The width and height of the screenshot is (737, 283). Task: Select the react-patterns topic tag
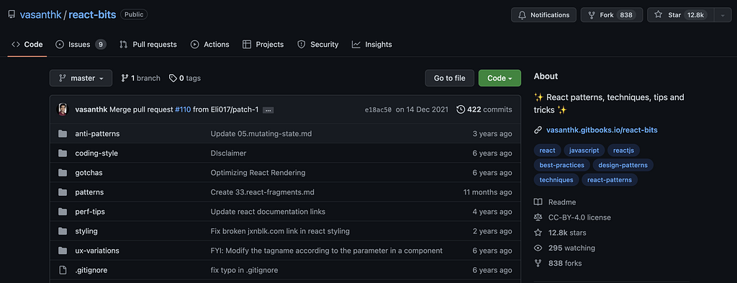tap(610, 179)
